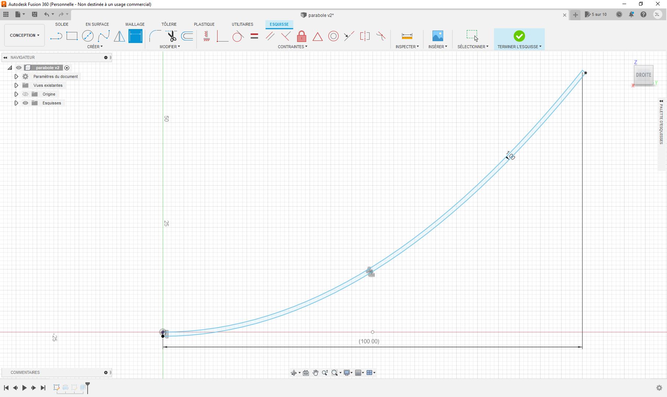Select the Rectangle sketch tool
The height and width of the screenshot is (397, 667).
click(72, 36)
